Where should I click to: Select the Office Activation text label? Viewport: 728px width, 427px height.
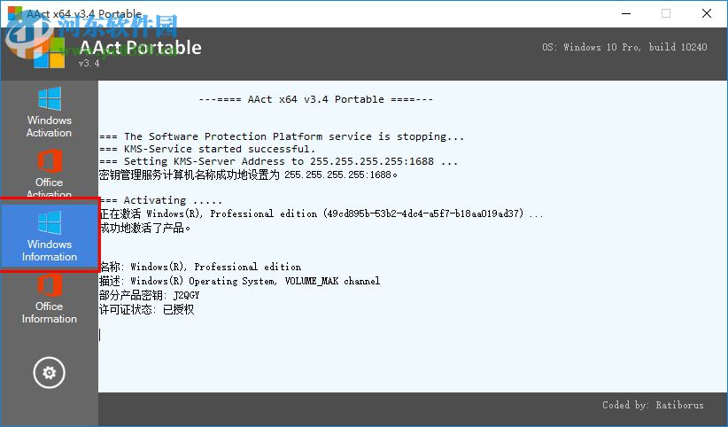click(49, 188)
